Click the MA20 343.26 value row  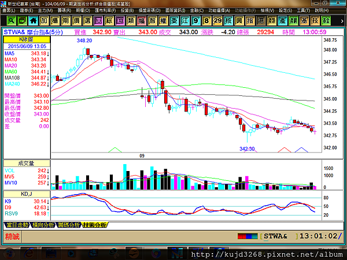27,65
